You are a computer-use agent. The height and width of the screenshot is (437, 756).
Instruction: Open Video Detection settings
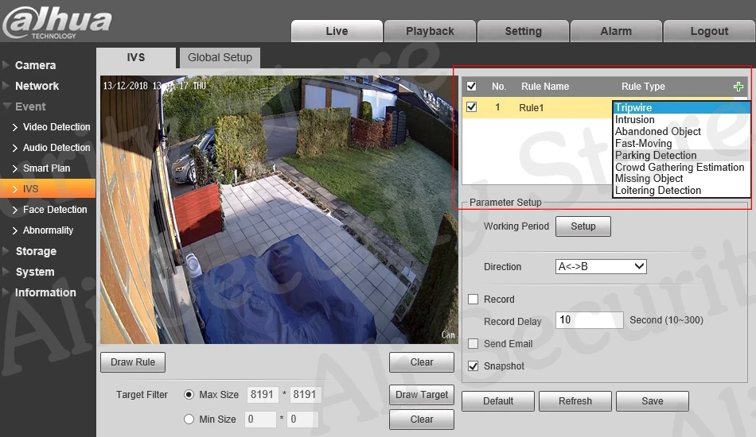57,127
